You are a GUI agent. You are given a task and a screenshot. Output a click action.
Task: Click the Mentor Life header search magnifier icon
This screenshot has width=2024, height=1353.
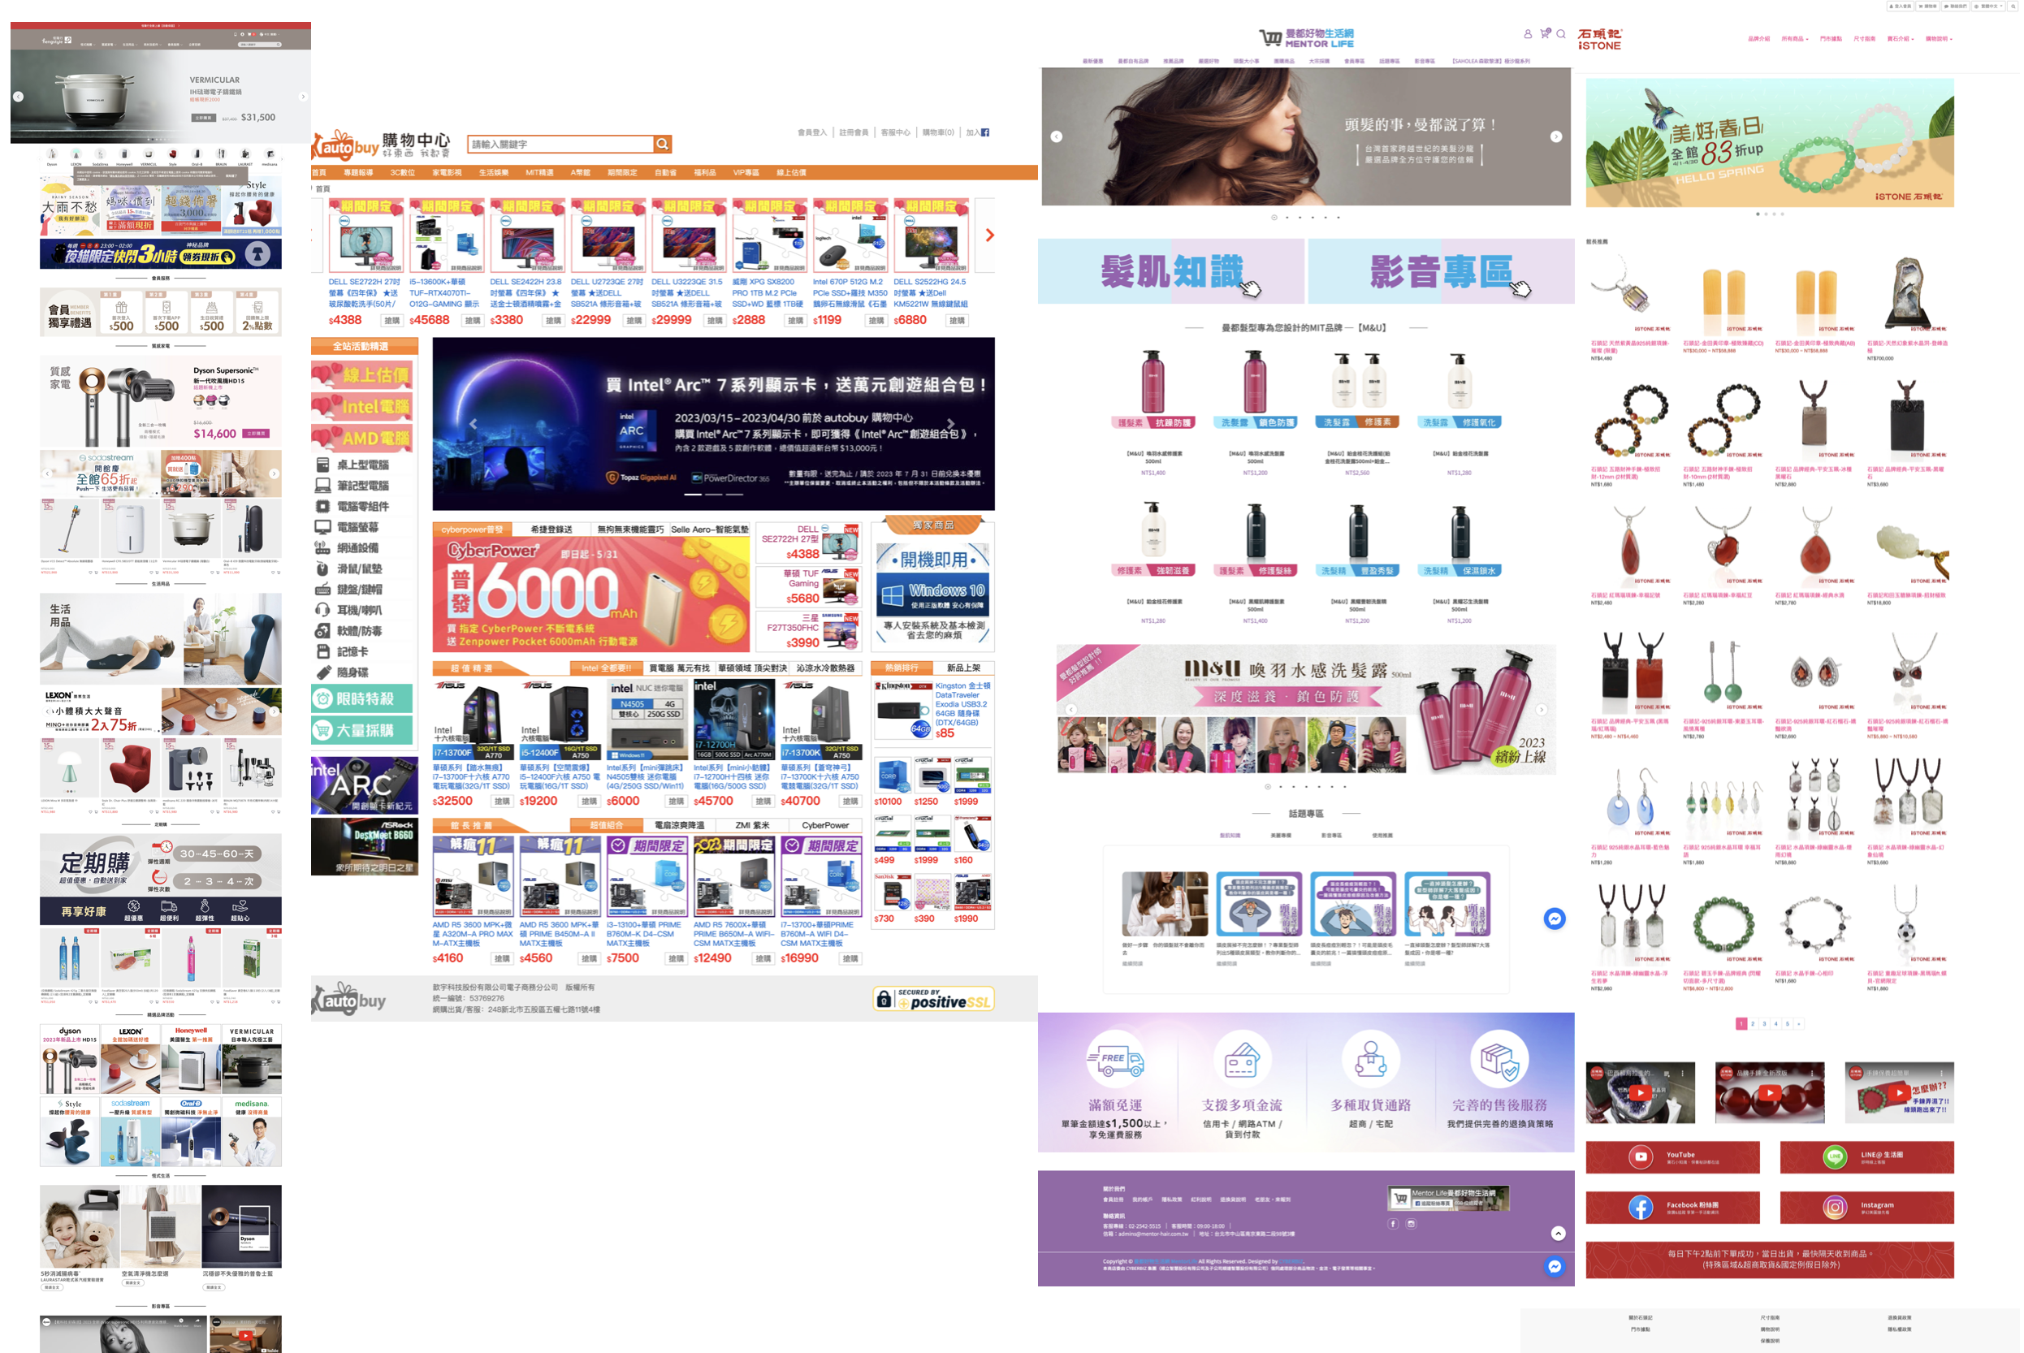tap(1563, 34)
